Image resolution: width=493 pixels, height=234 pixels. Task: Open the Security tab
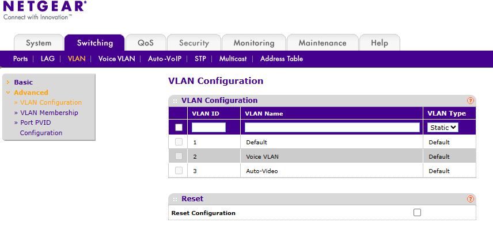[194, 43]
